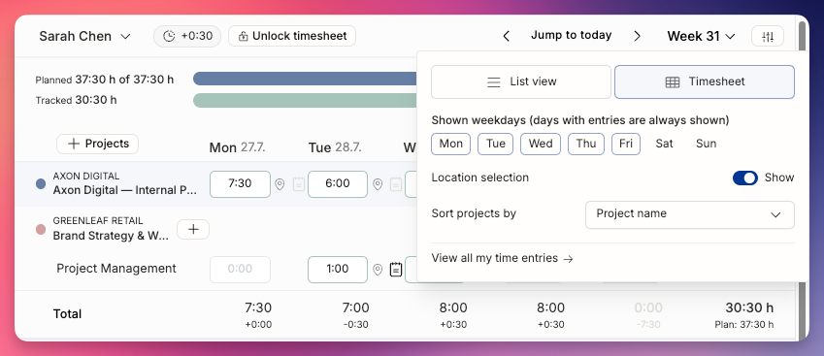Screen dimensions: 824x356
Task: Open View all my time entries link
Action: [x=502, y=258]
